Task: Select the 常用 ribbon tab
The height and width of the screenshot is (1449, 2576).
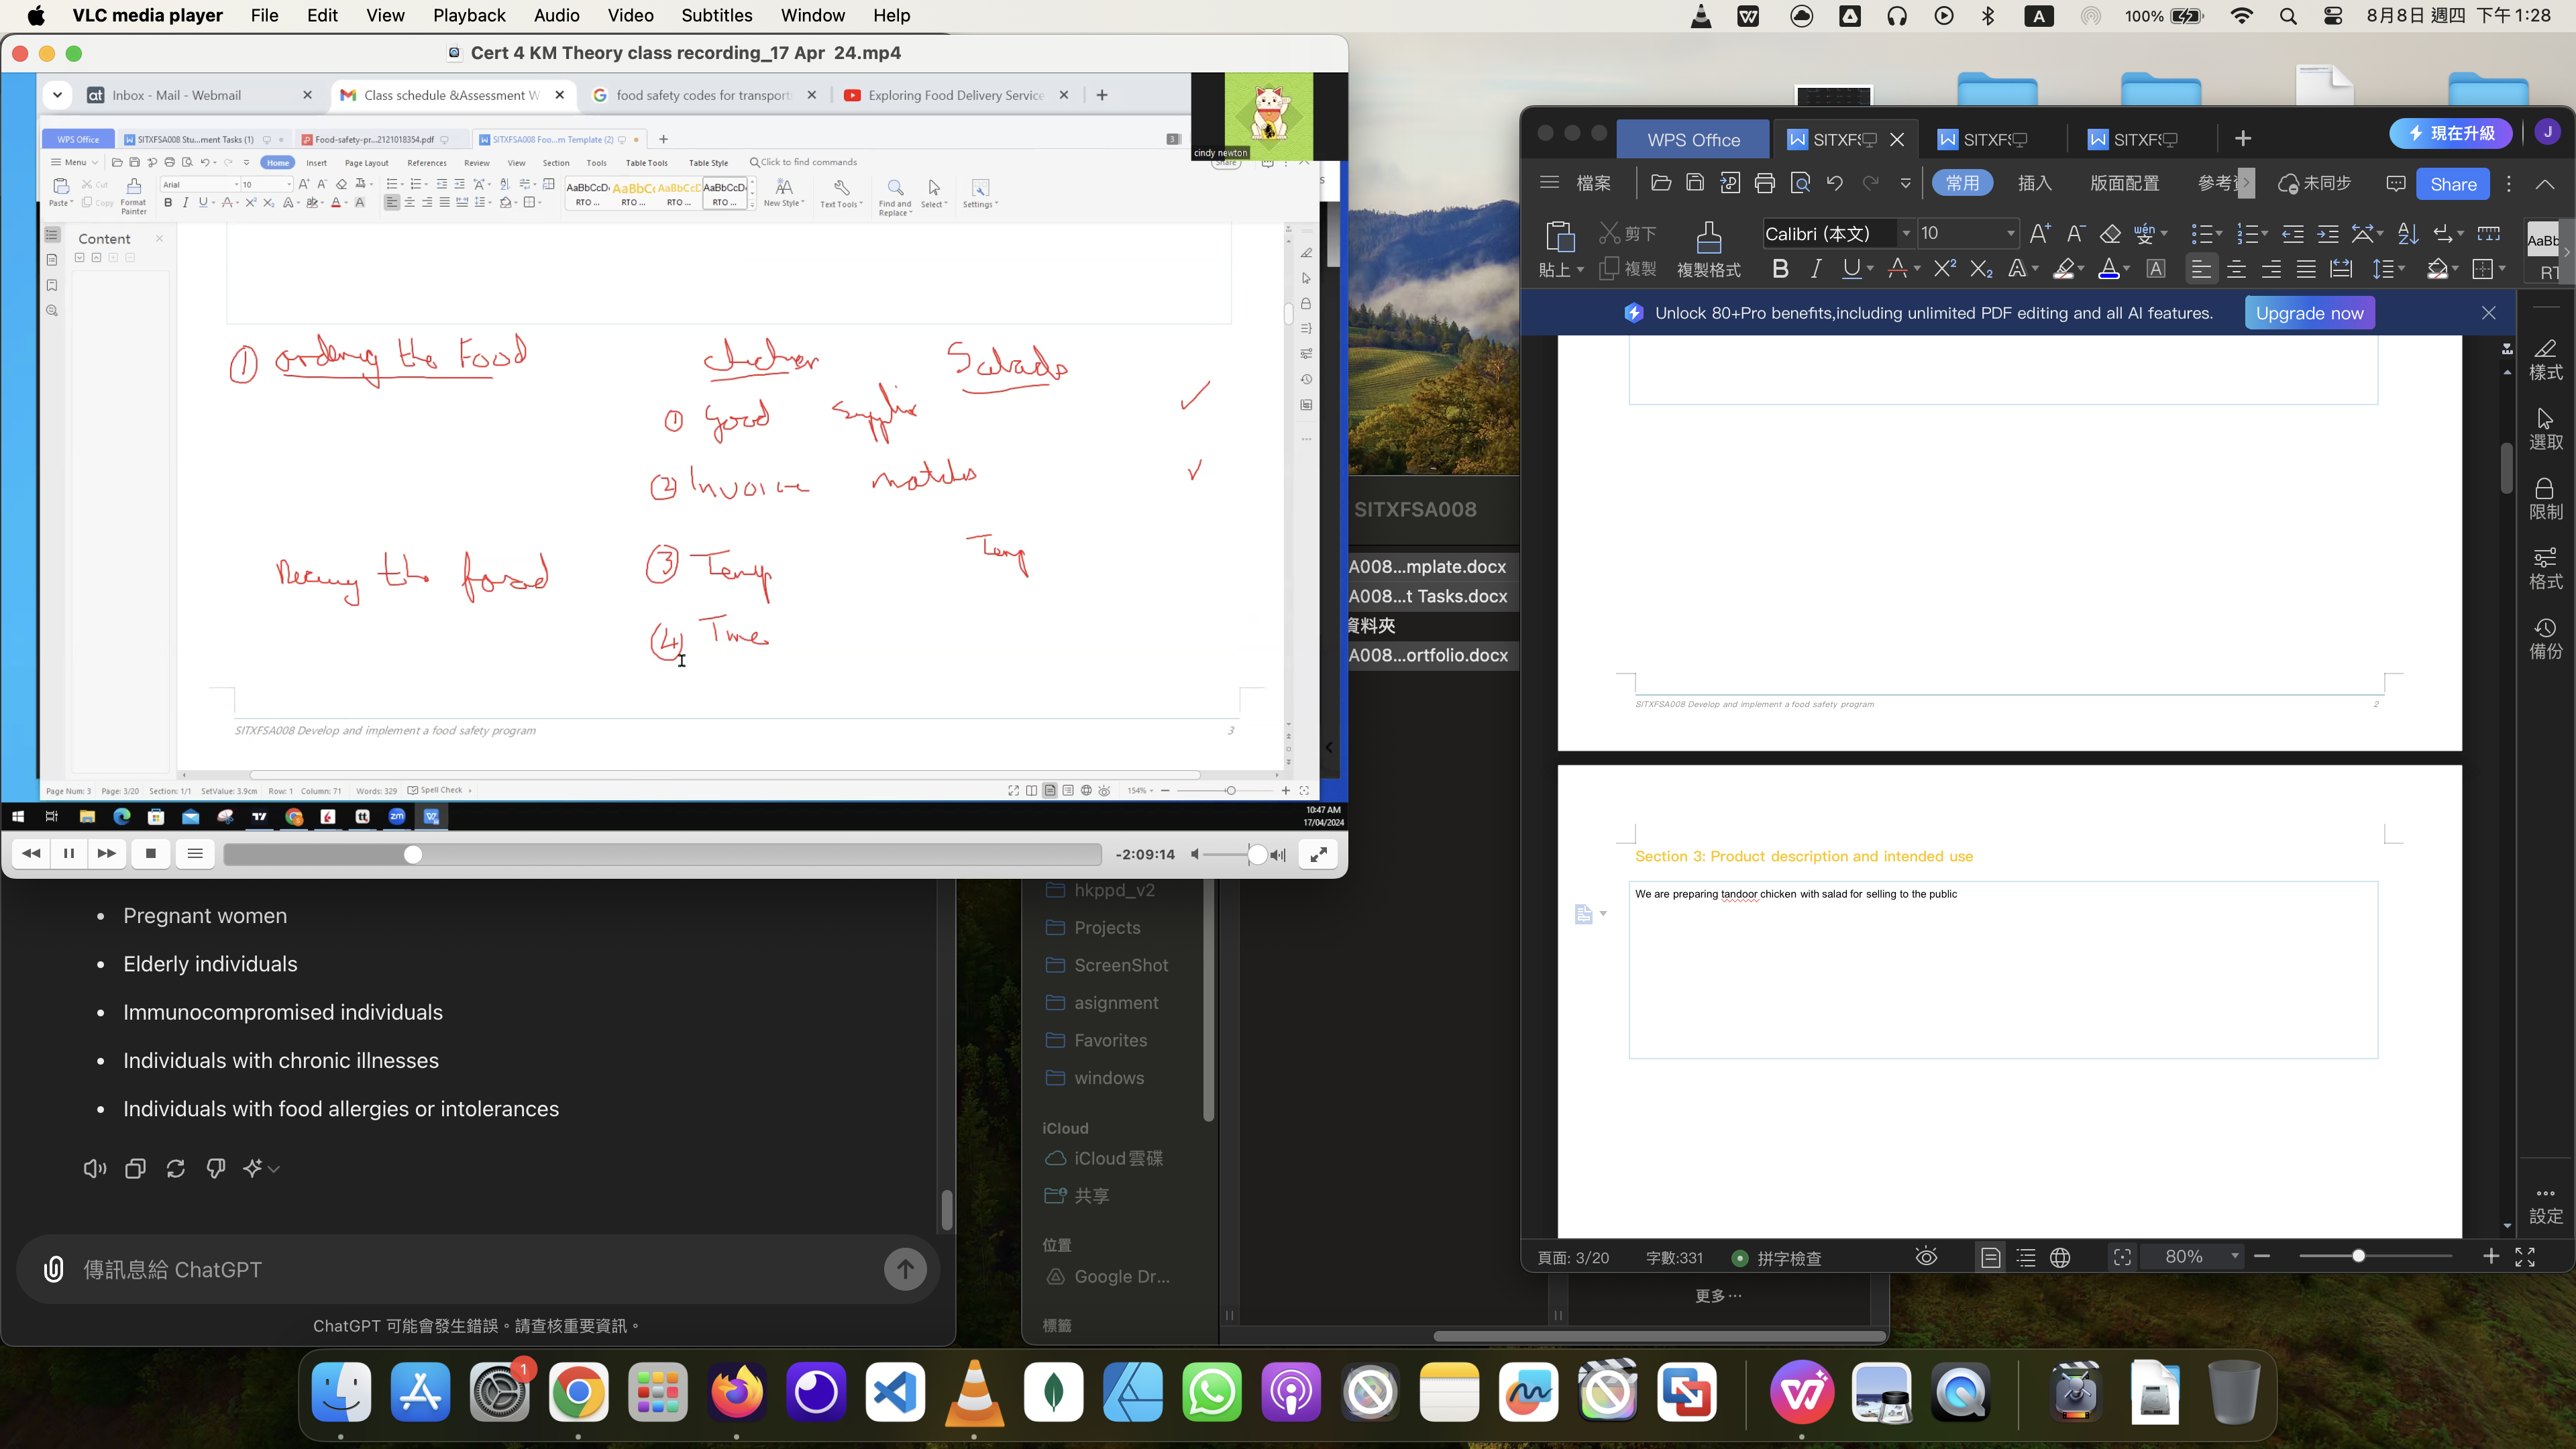Action: pos(1962,183)
